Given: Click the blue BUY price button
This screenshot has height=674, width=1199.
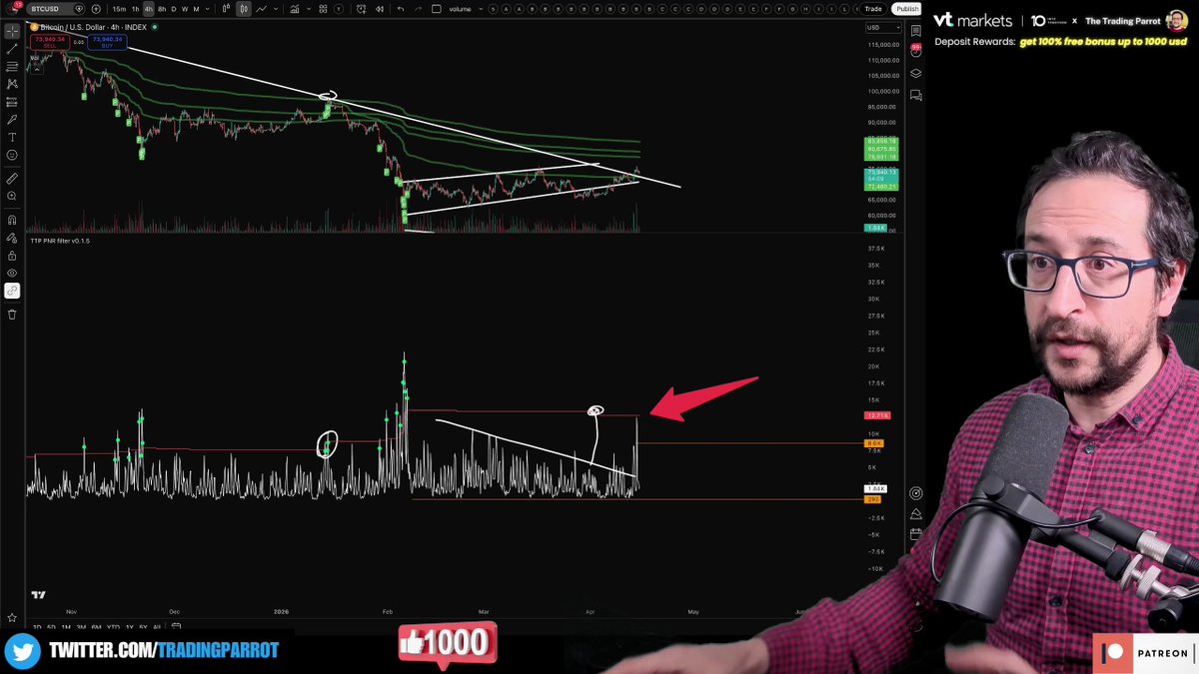Looking at the screenshot, I should click(107, 42).
